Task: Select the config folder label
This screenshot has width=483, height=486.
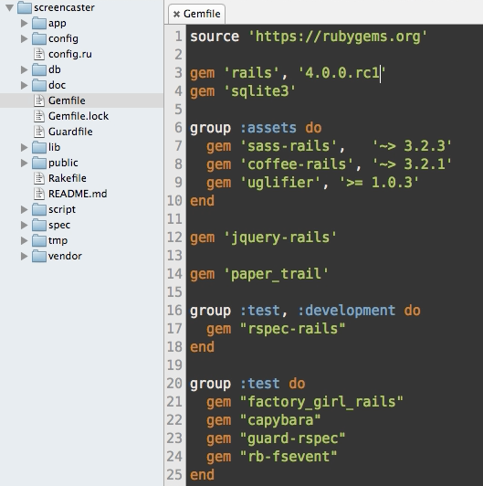Action: 63,38
